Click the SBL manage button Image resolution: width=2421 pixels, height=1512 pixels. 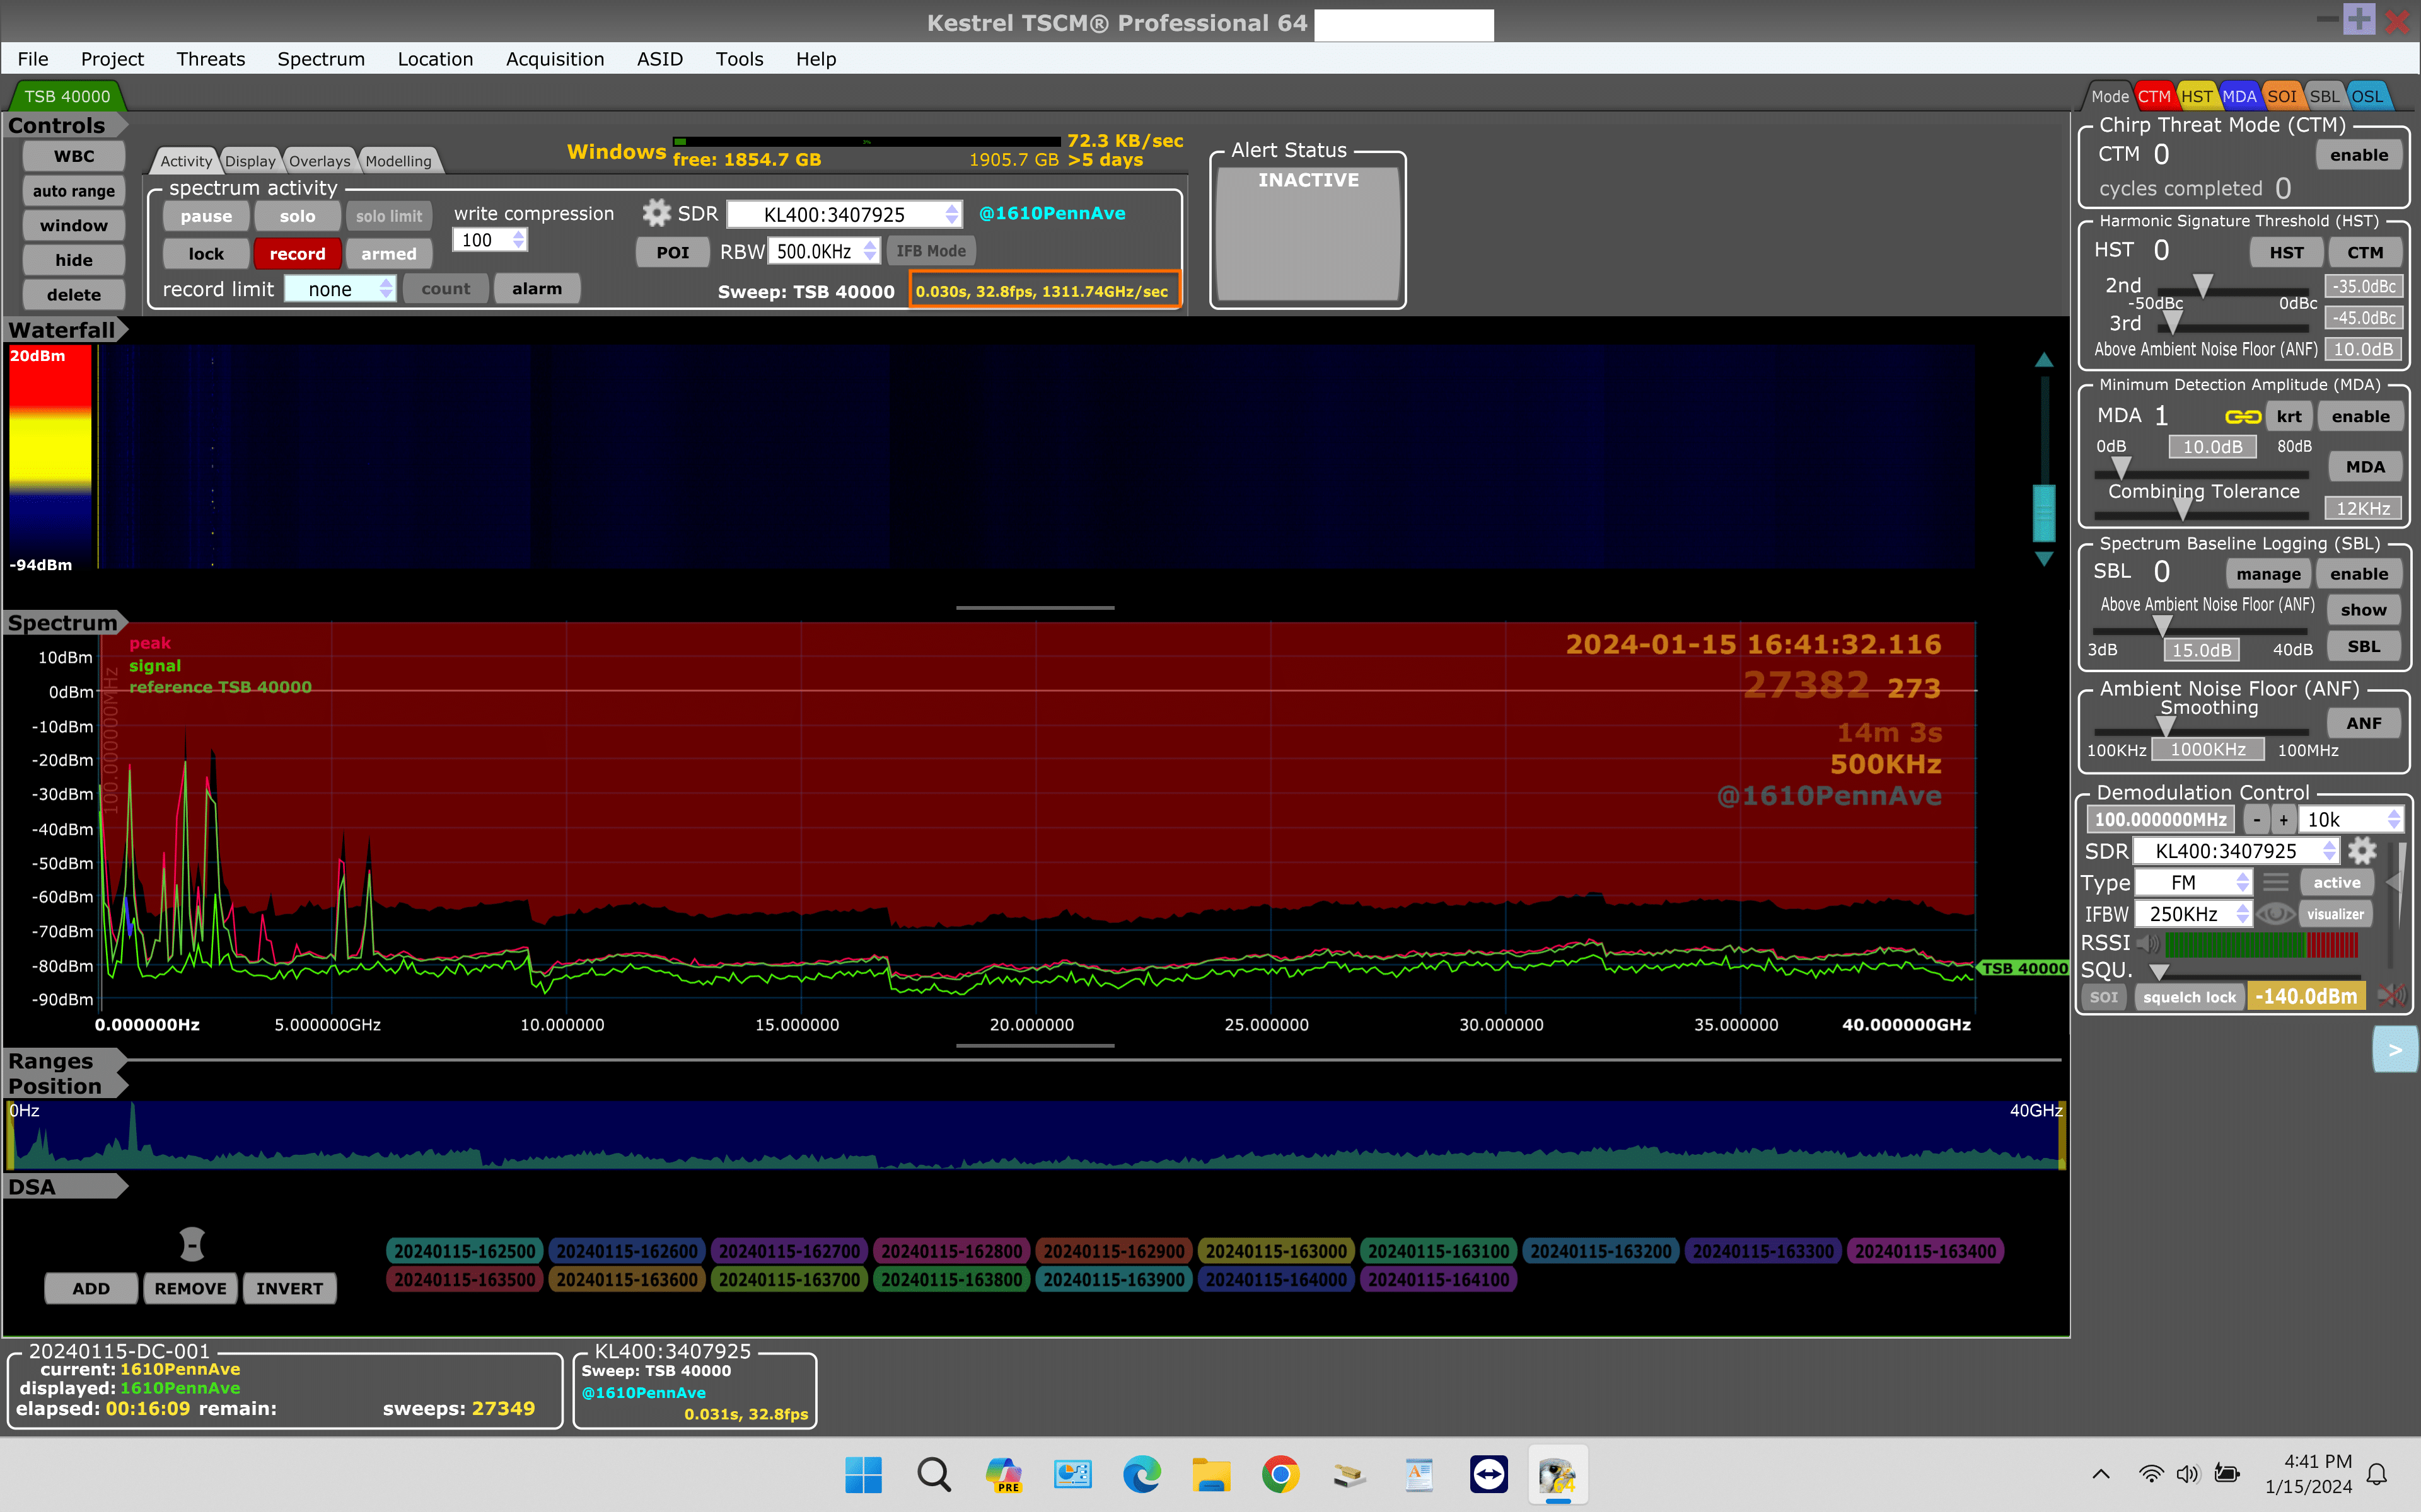click(x=2268, y=574)
